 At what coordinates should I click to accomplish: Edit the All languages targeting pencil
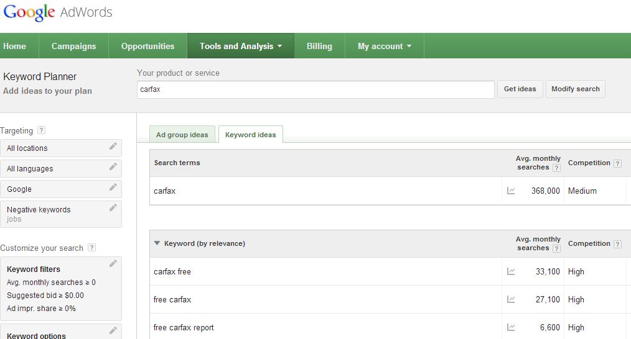click(x=113, y=166)
